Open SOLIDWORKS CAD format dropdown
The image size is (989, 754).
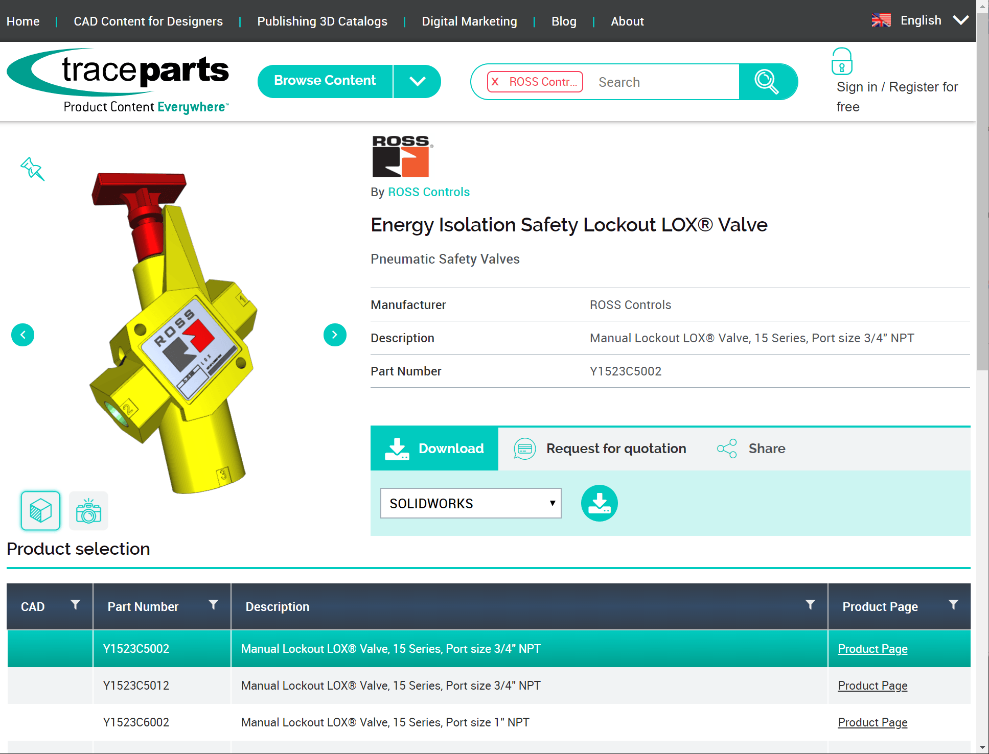pyautogui.click(x=471, y=503)
